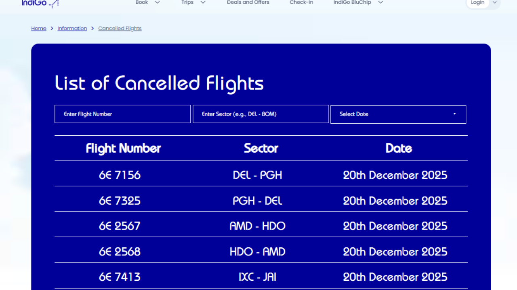Open Information breadcrumb link
The width and height of the screenshot is (517, 290).
[x=72, y=28]
